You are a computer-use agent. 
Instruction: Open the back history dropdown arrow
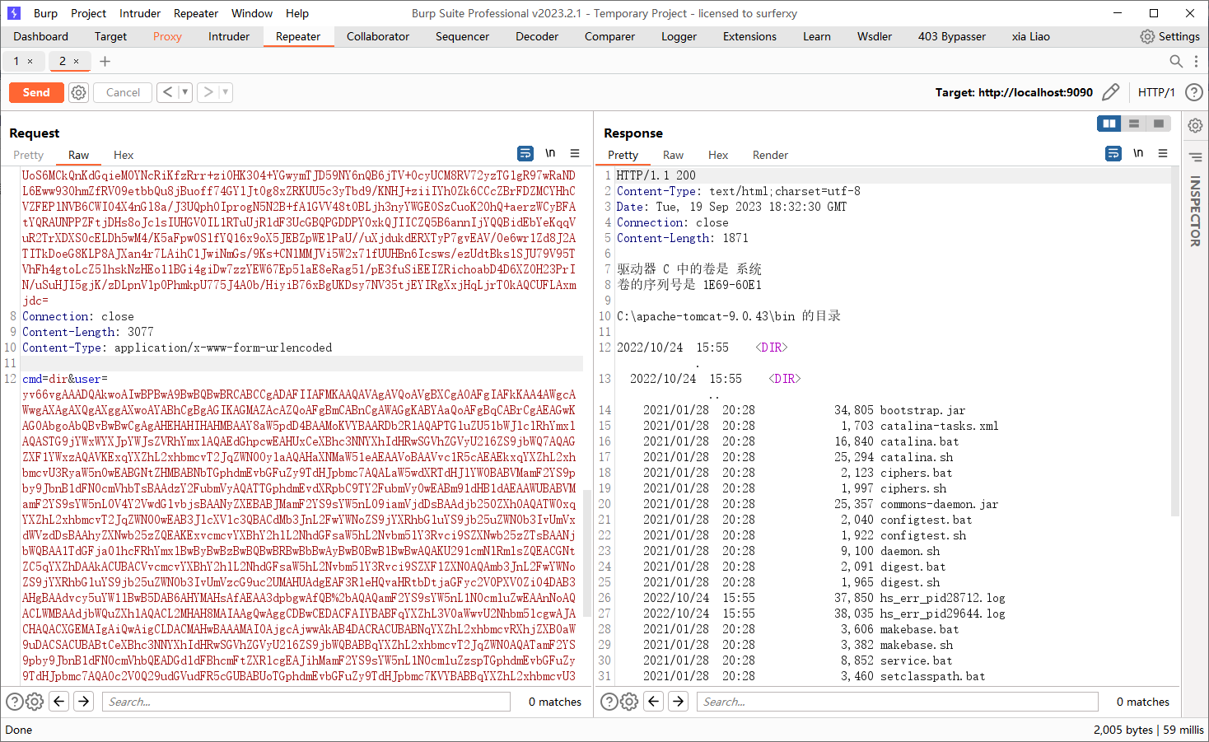tap(184, 92)
